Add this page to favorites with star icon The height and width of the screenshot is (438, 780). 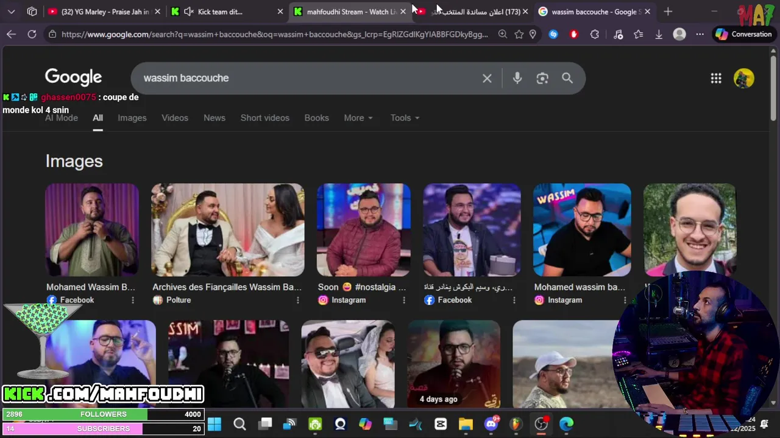point(519,34)
